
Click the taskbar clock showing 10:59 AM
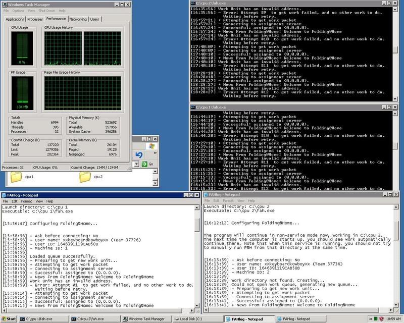pyautogui.click(x=393, y=319)
